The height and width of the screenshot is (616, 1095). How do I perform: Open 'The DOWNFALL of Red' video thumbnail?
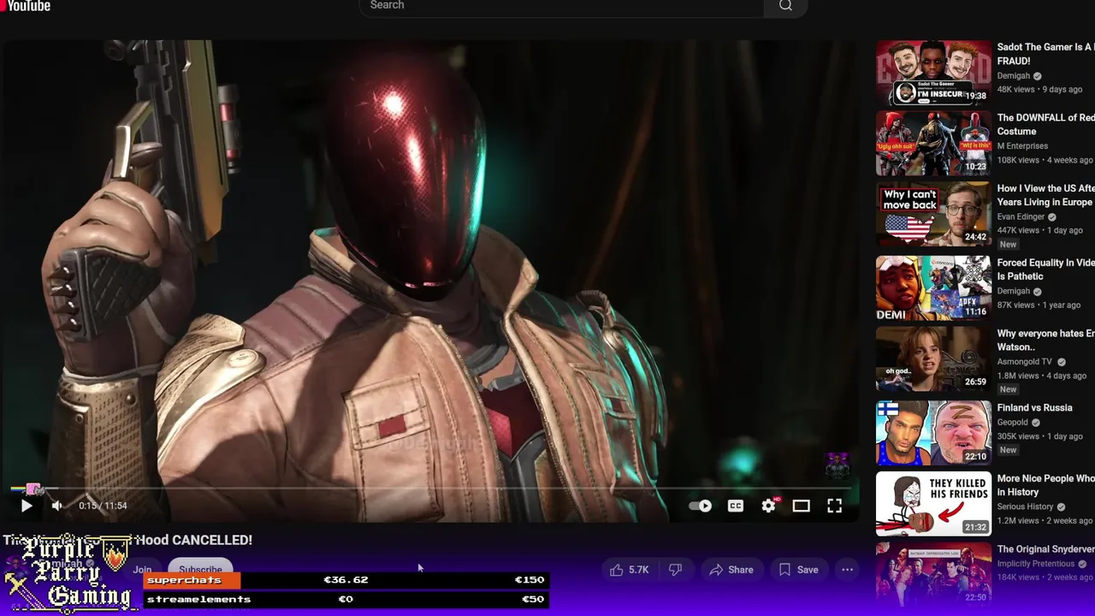933,144
